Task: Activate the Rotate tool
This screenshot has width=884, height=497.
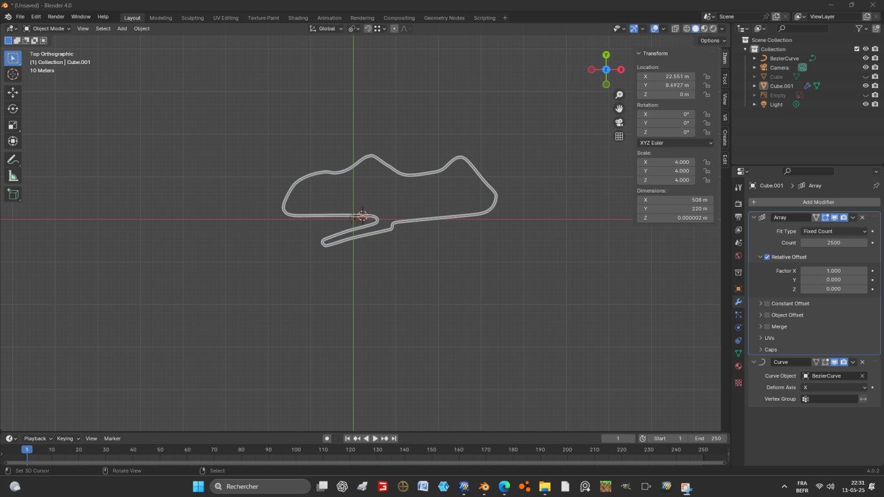Action: tap(13, 109)
